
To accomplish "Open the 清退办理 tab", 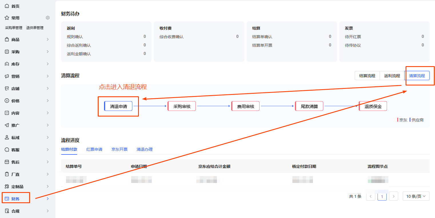I will coord(145,149).
